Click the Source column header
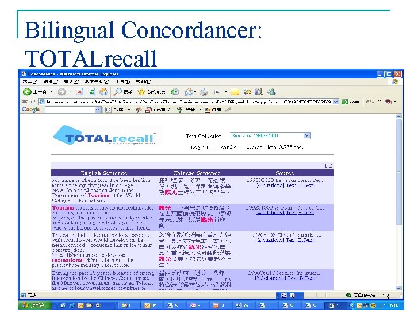Image resolution: width=414 pixels, height=310 pixels. [285, 173]
